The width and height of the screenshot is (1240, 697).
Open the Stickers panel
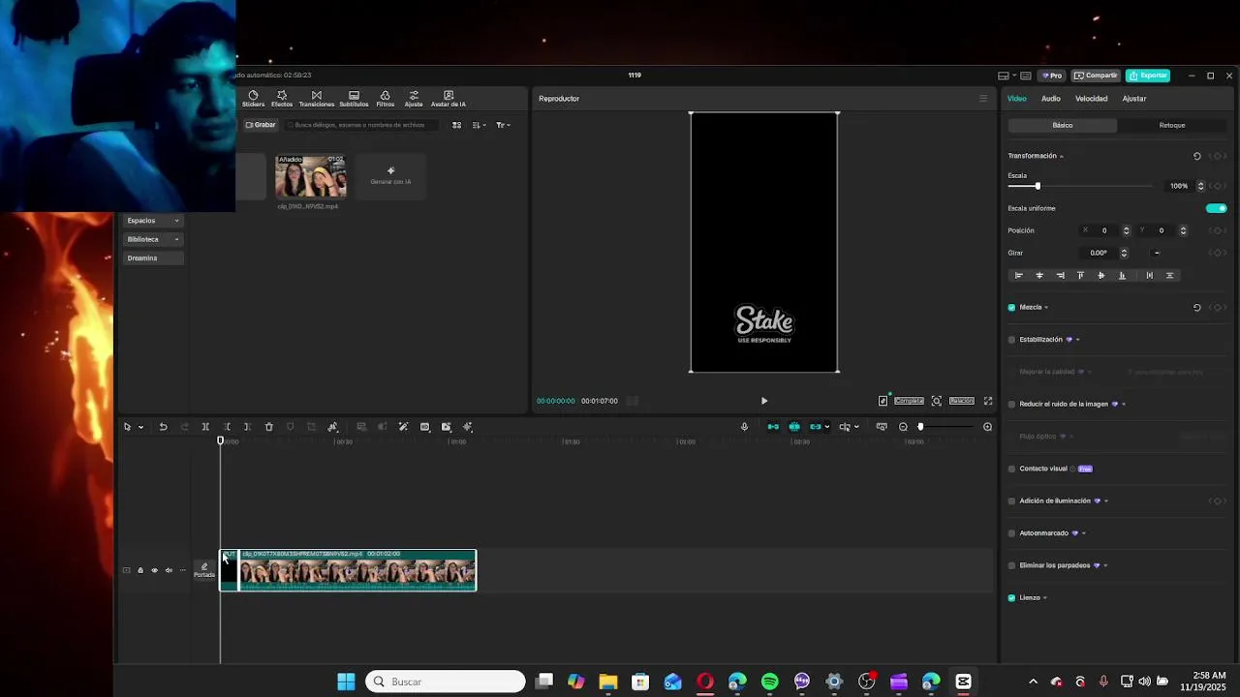[253, 99]
